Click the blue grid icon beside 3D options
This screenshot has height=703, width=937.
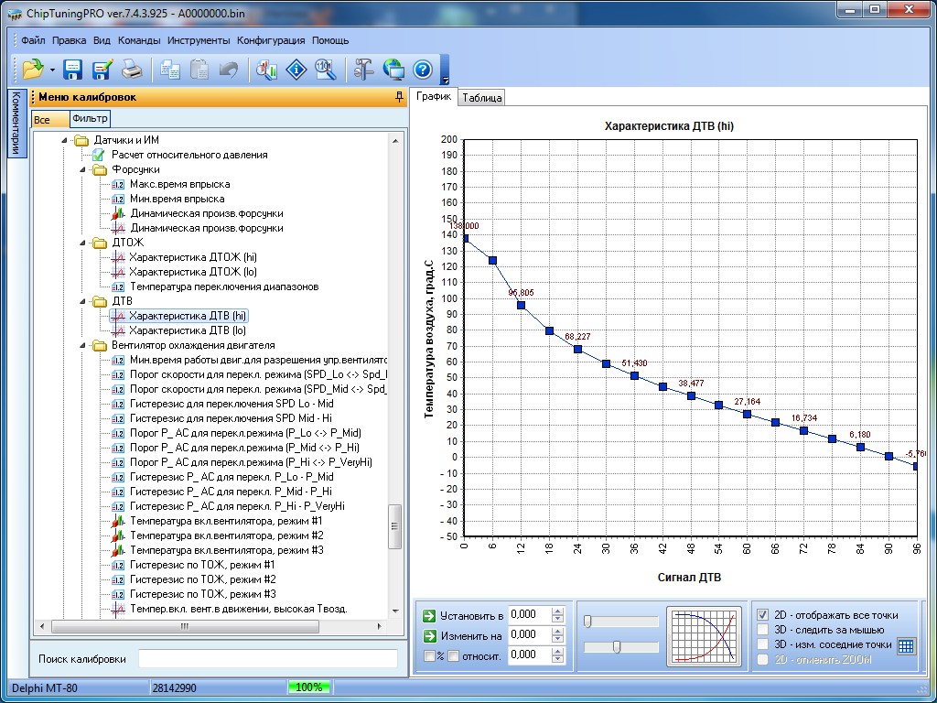pos(905,645)
